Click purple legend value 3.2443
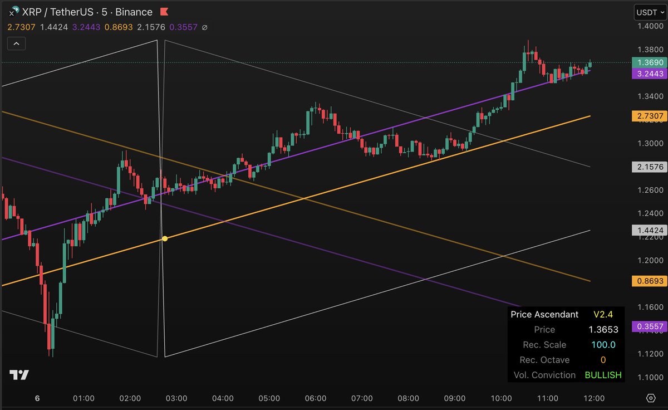Viewport: 668px width, 410px height. 86,27
